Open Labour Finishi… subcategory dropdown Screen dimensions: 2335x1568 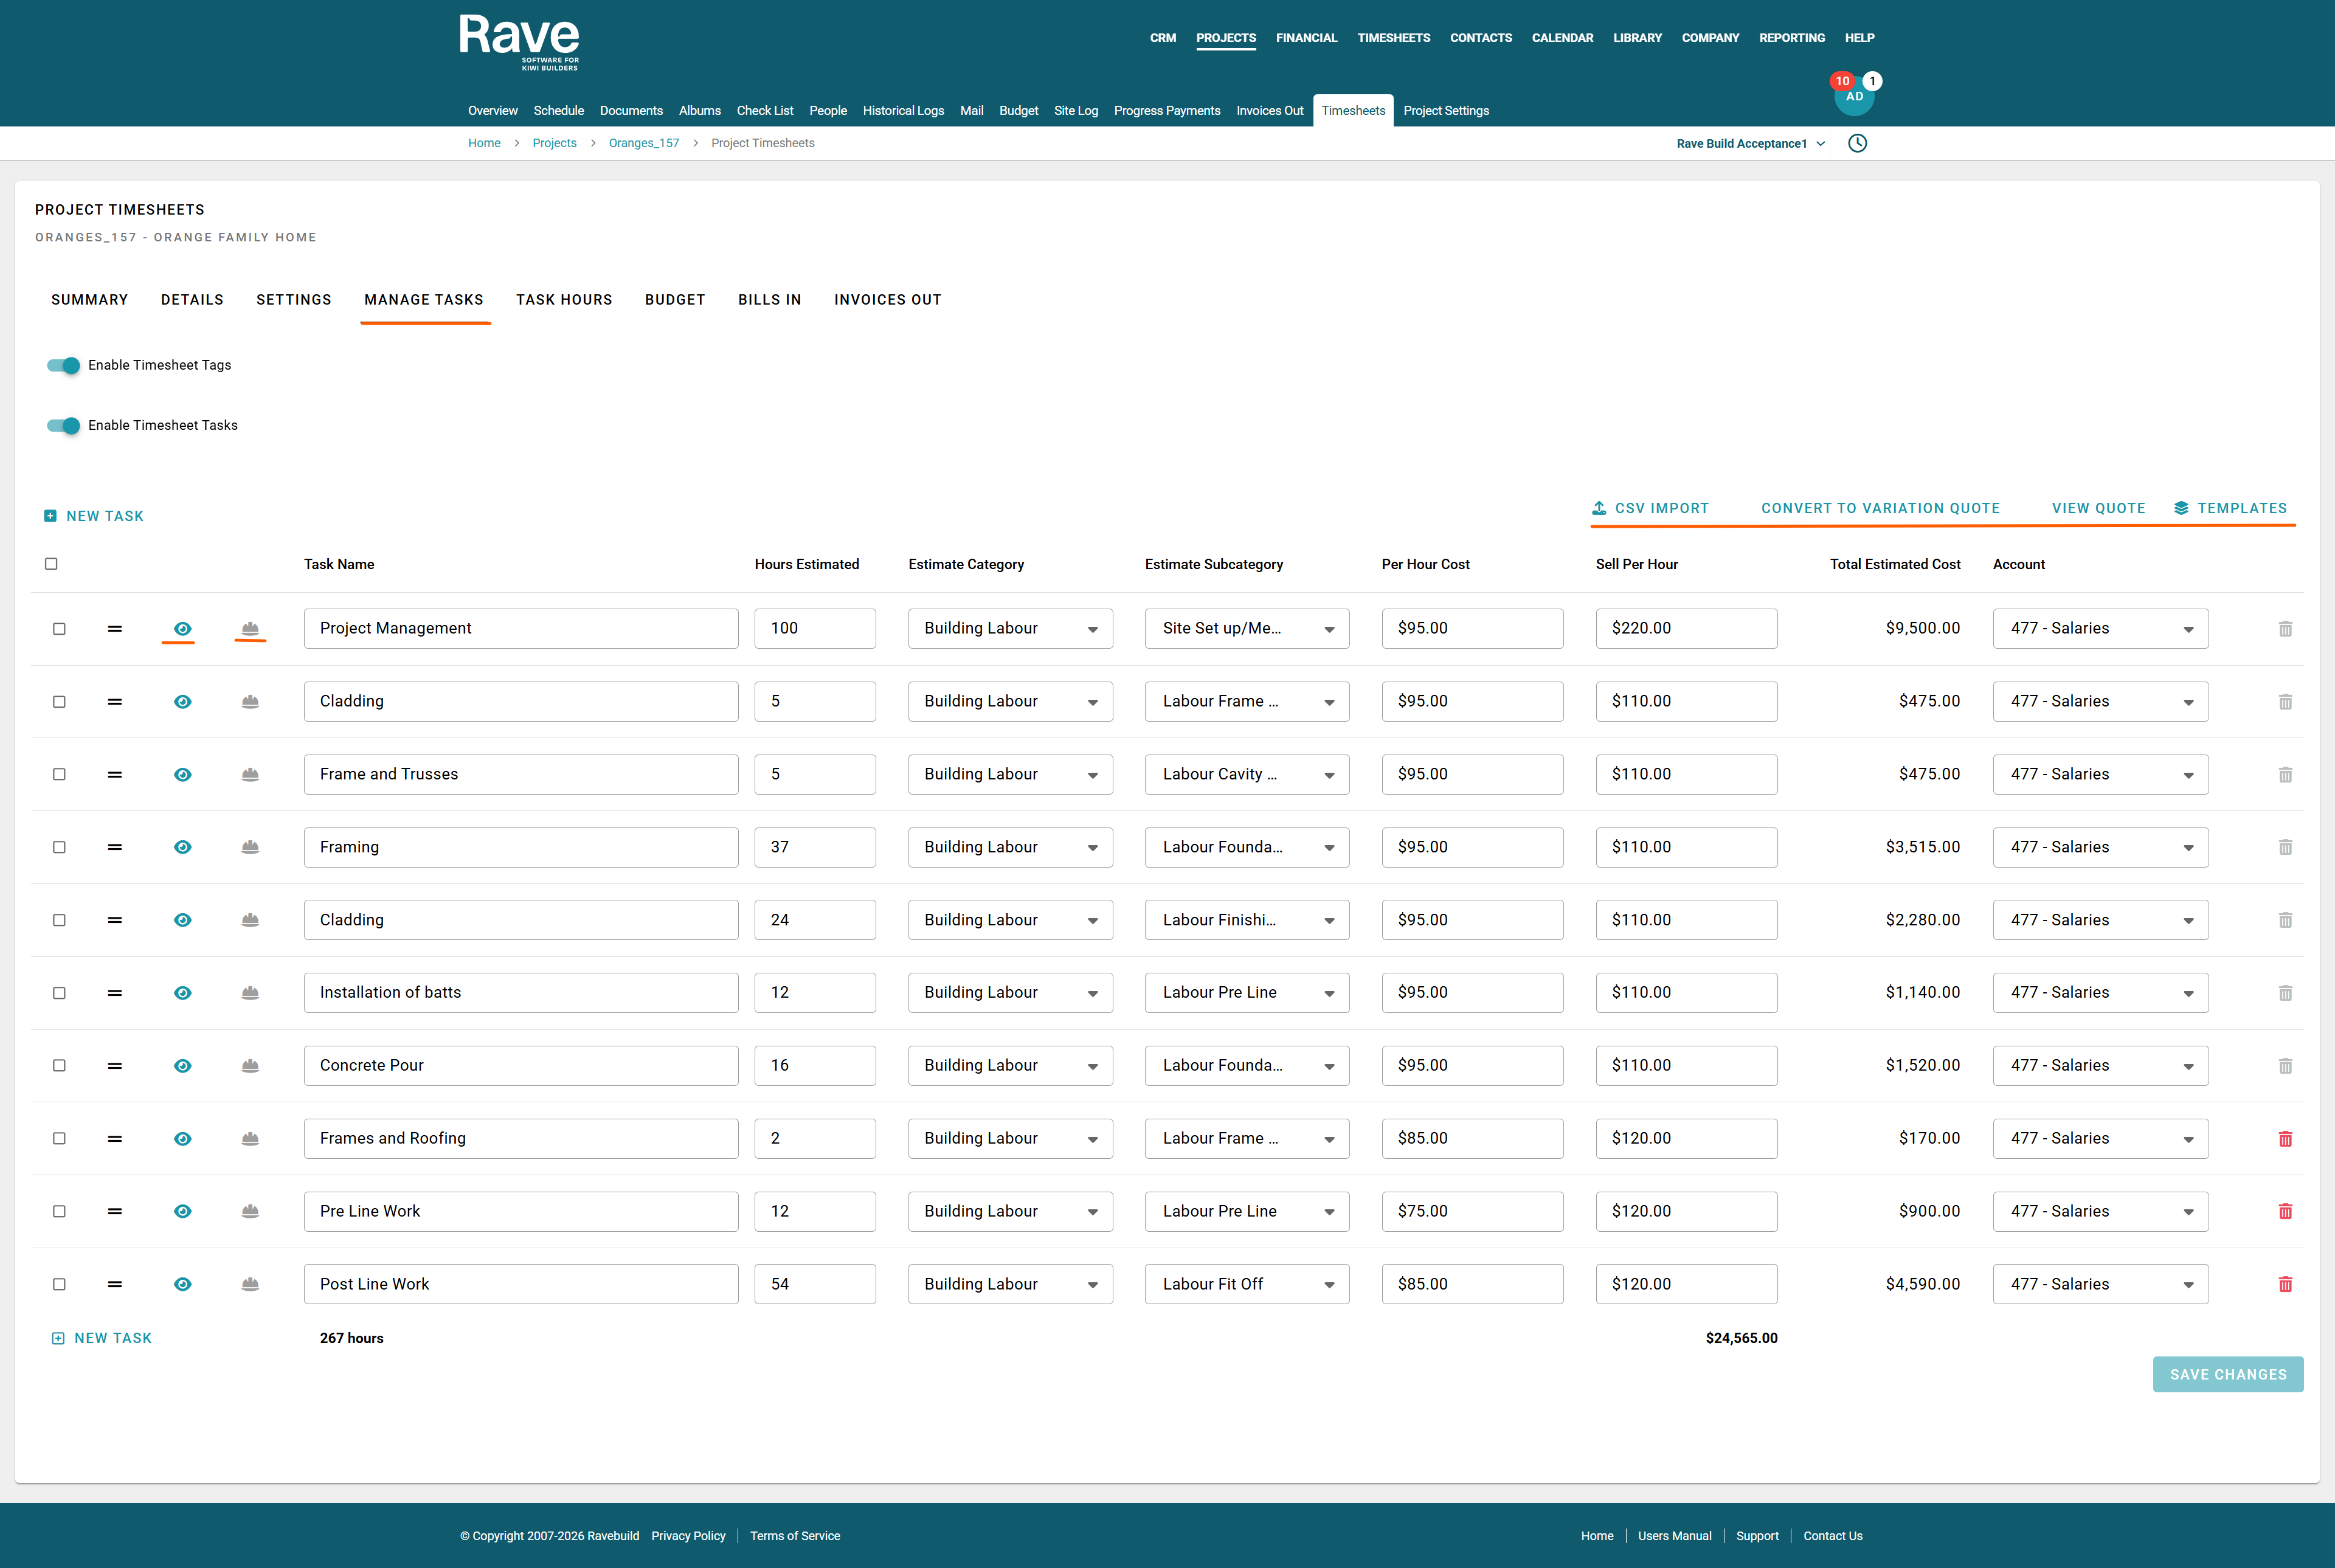[1247, 920]
